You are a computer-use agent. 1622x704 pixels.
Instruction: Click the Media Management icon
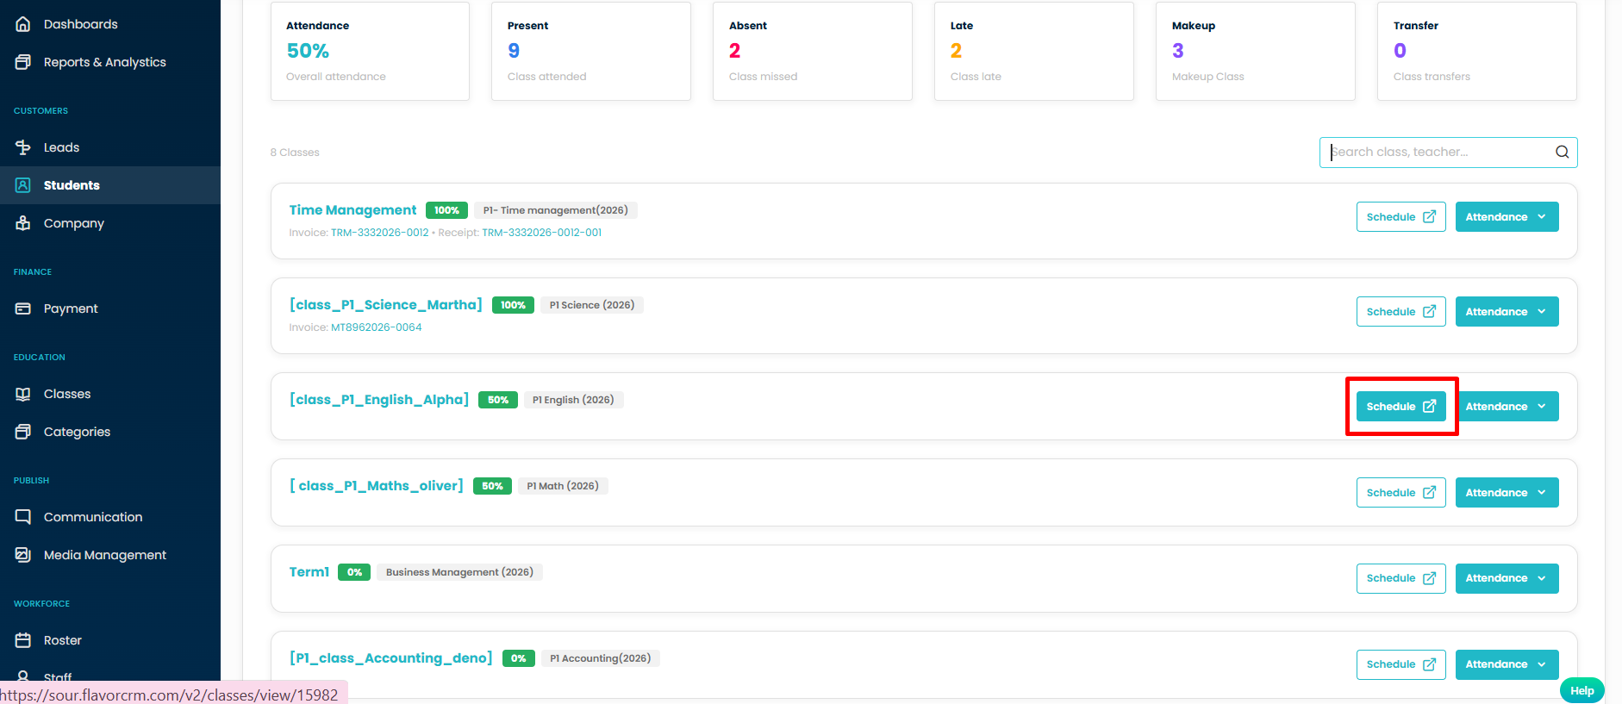click(x=23, y=555)
